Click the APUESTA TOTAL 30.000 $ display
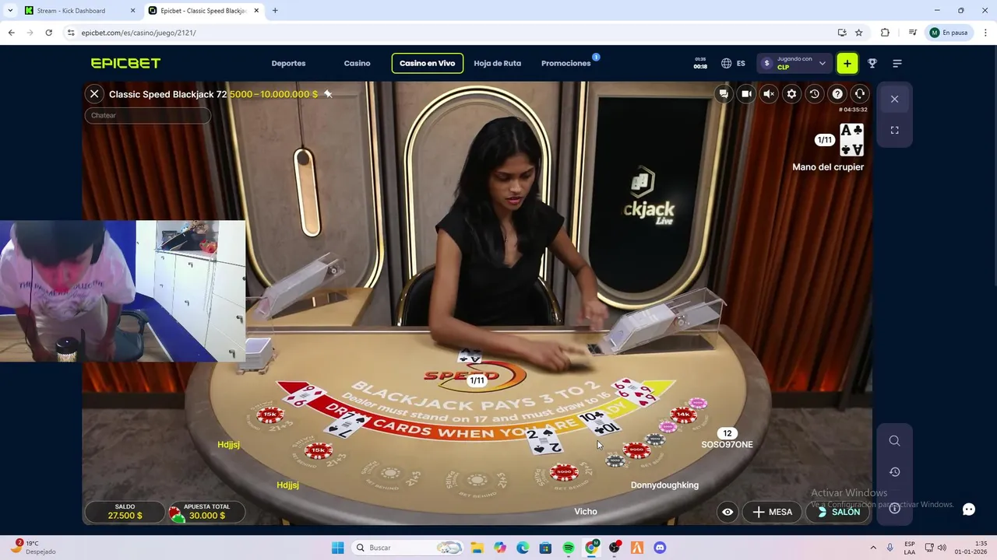 tap(206, 512)
